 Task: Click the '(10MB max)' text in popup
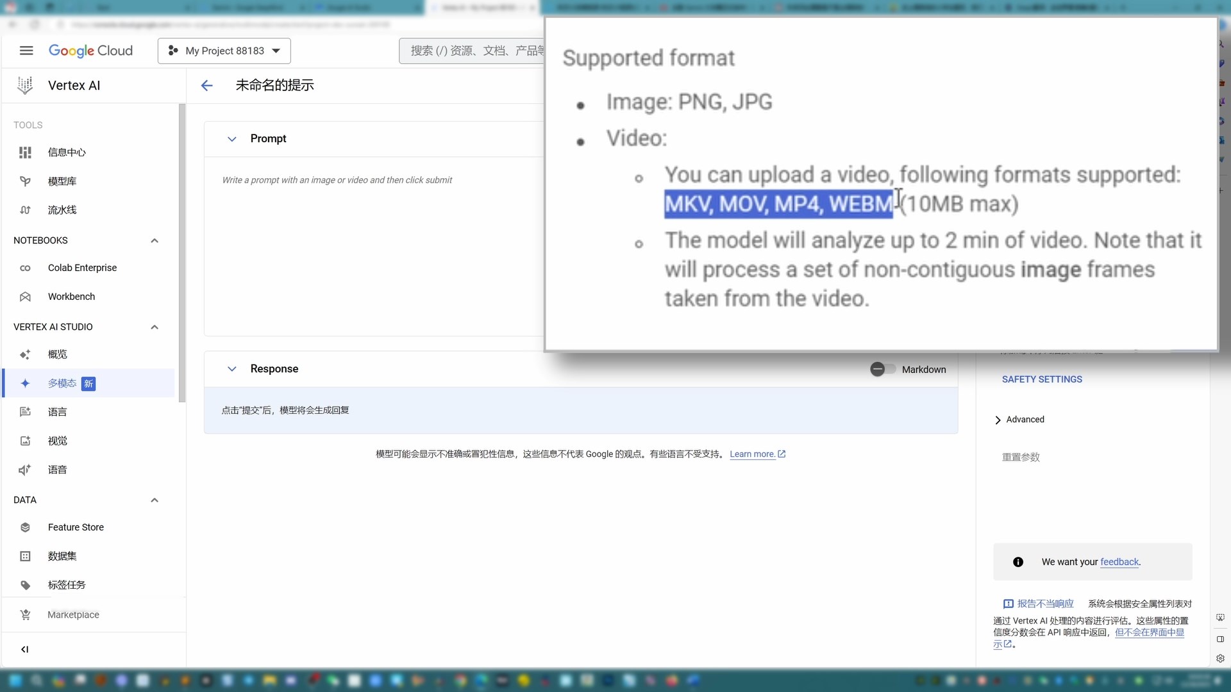[959, 204]
